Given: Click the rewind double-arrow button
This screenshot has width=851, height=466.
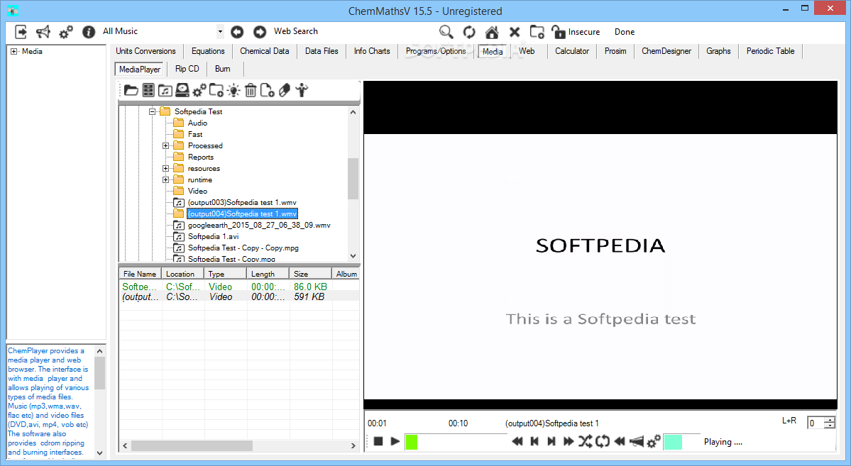Looking at the screenshot, I should coord(517,442).
